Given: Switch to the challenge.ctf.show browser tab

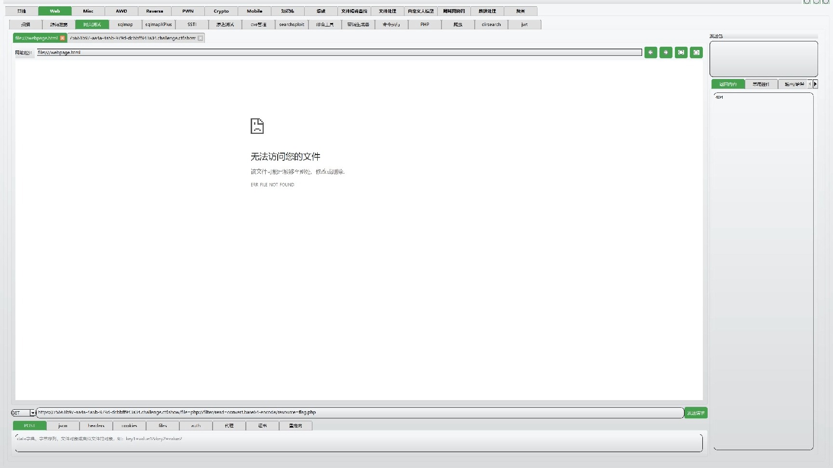Looking at the screenshot, I should (x=133, y=38).
